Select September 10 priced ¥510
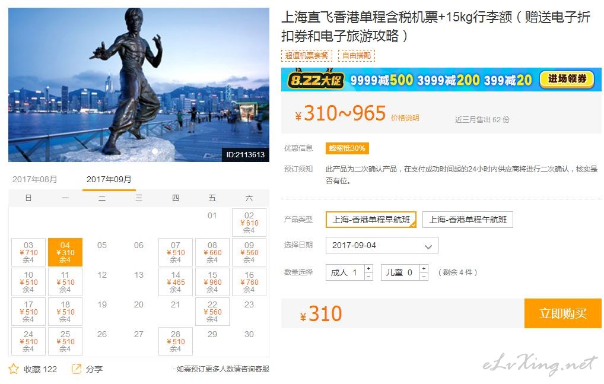Image resolution: width=604 pixels, height=384 pixels. coord(28,282)
